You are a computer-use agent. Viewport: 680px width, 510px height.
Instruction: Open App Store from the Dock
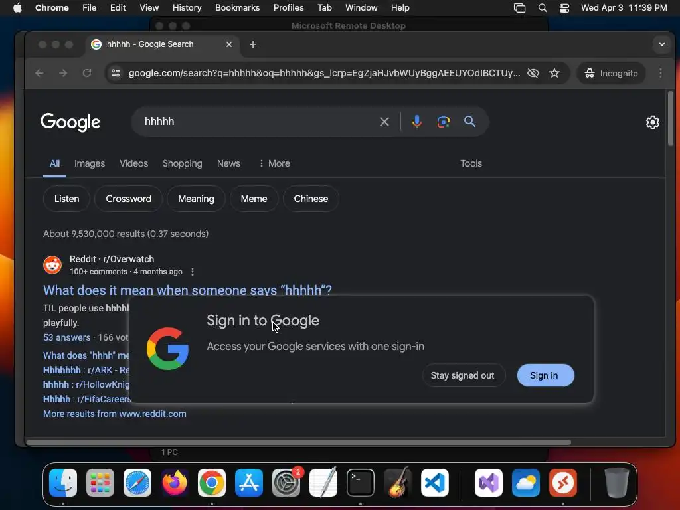click(x=249, y=483)
